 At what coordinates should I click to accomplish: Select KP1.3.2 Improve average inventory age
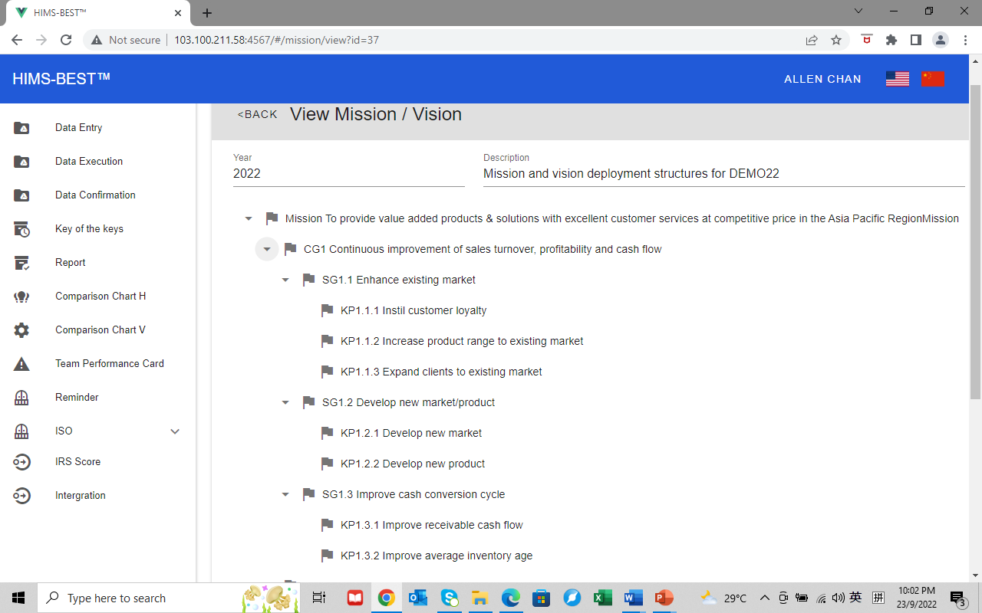(x=437, y=556)
